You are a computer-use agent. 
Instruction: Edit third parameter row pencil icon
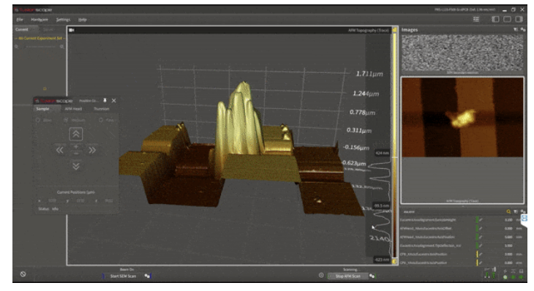(x=481, y=237)
